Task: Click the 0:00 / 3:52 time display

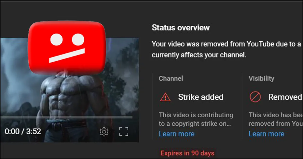Action: [x=23, y=131]
